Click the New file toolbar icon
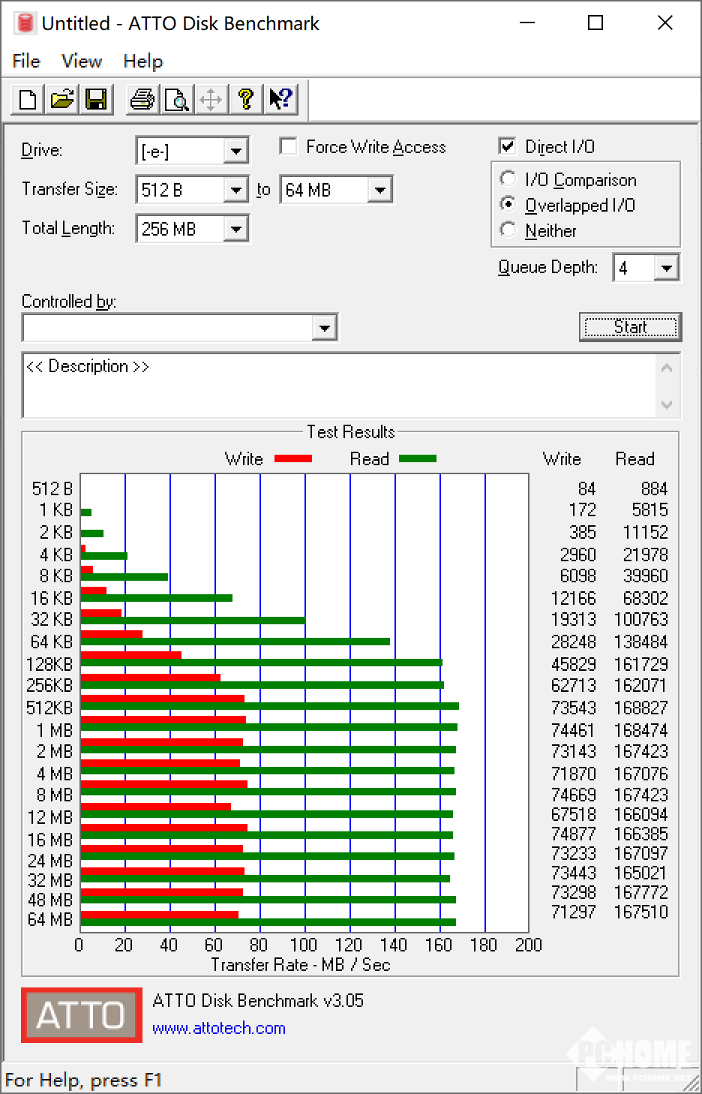Screen dimensions: 702x1094 28,100
